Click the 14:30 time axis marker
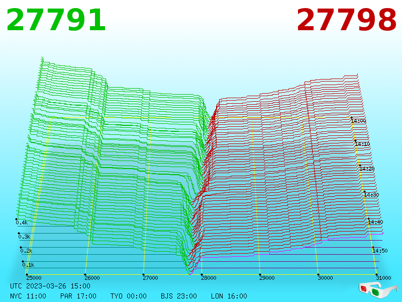This screenshot has width=402, height=302. pos(371,195)
